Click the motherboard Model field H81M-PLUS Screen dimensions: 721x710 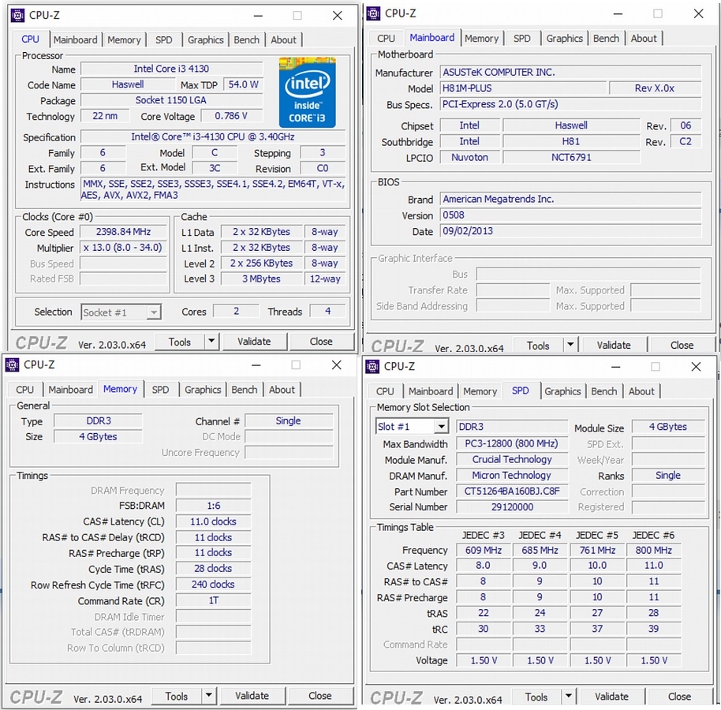(x=523, y=88)
